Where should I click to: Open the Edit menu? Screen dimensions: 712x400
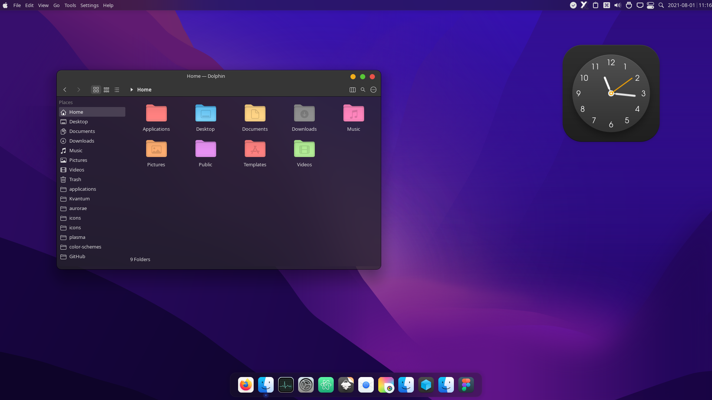pos(29,5)
